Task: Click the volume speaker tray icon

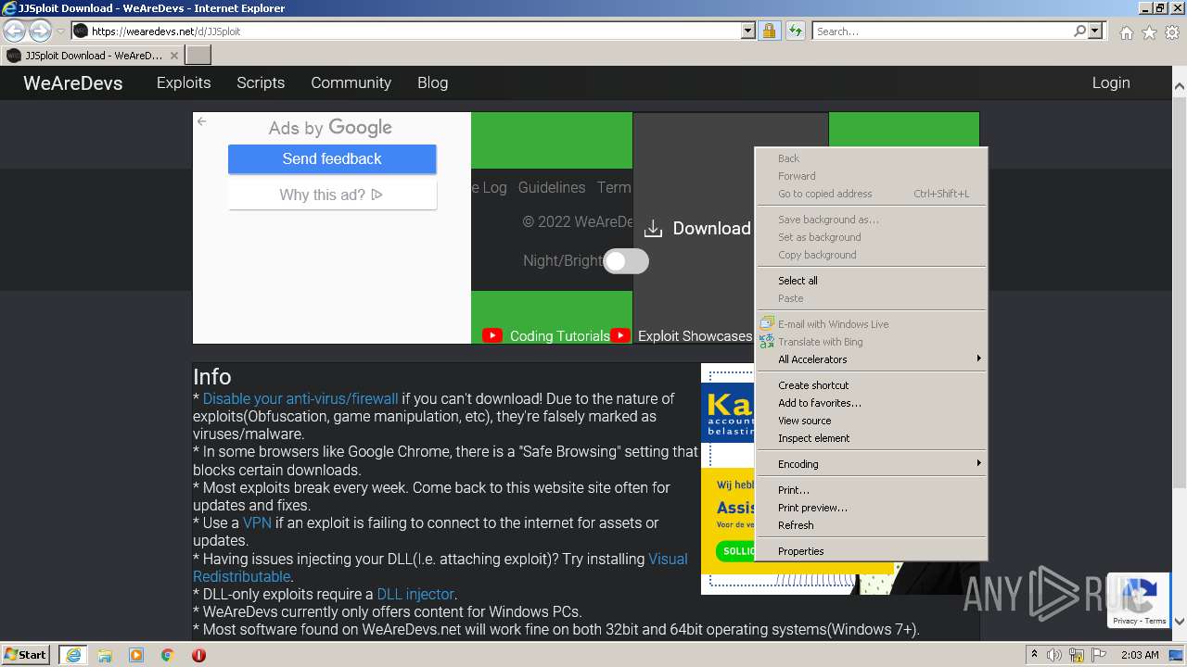Action: point(1054,655)
